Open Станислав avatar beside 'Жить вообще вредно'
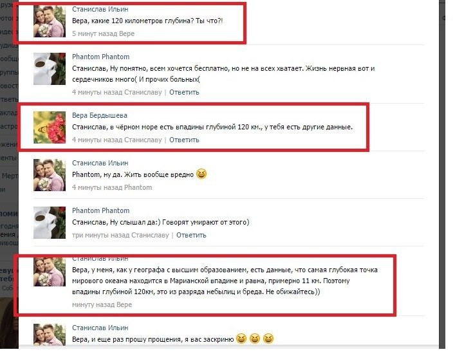Screen dimensions: 455x363 [50, 175]
